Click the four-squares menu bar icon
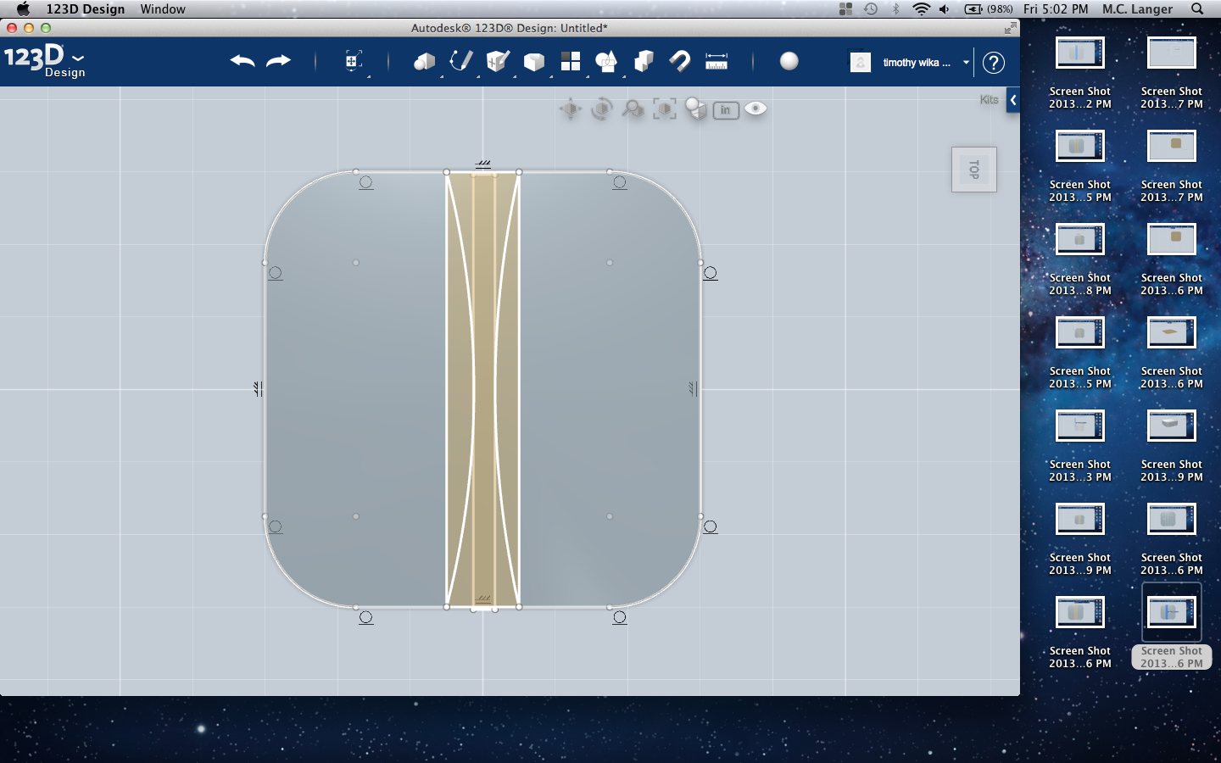Image resolution: width=1221 pixels, height=763 pixels. coord(845,8)
